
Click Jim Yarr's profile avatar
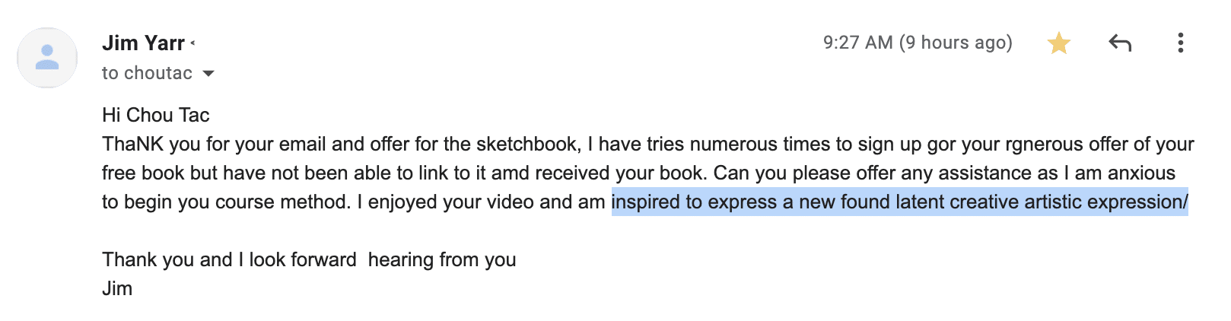[47, 58]
